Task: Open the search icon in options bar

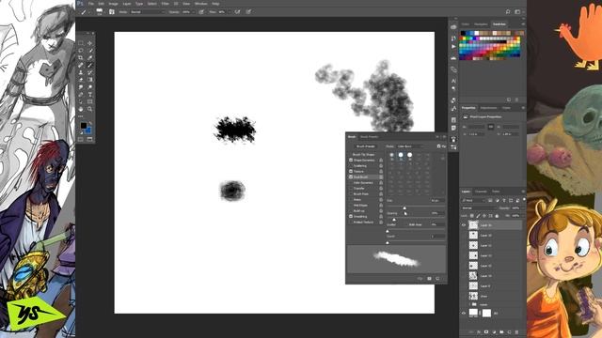Action: pyautogui.click(x=508, y=12)
